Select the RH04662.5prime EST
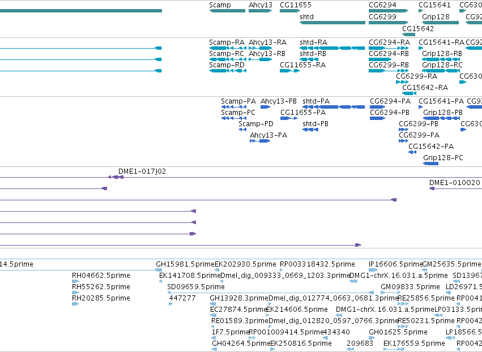This screenshot has height=352, width=482. click(75, 281)
